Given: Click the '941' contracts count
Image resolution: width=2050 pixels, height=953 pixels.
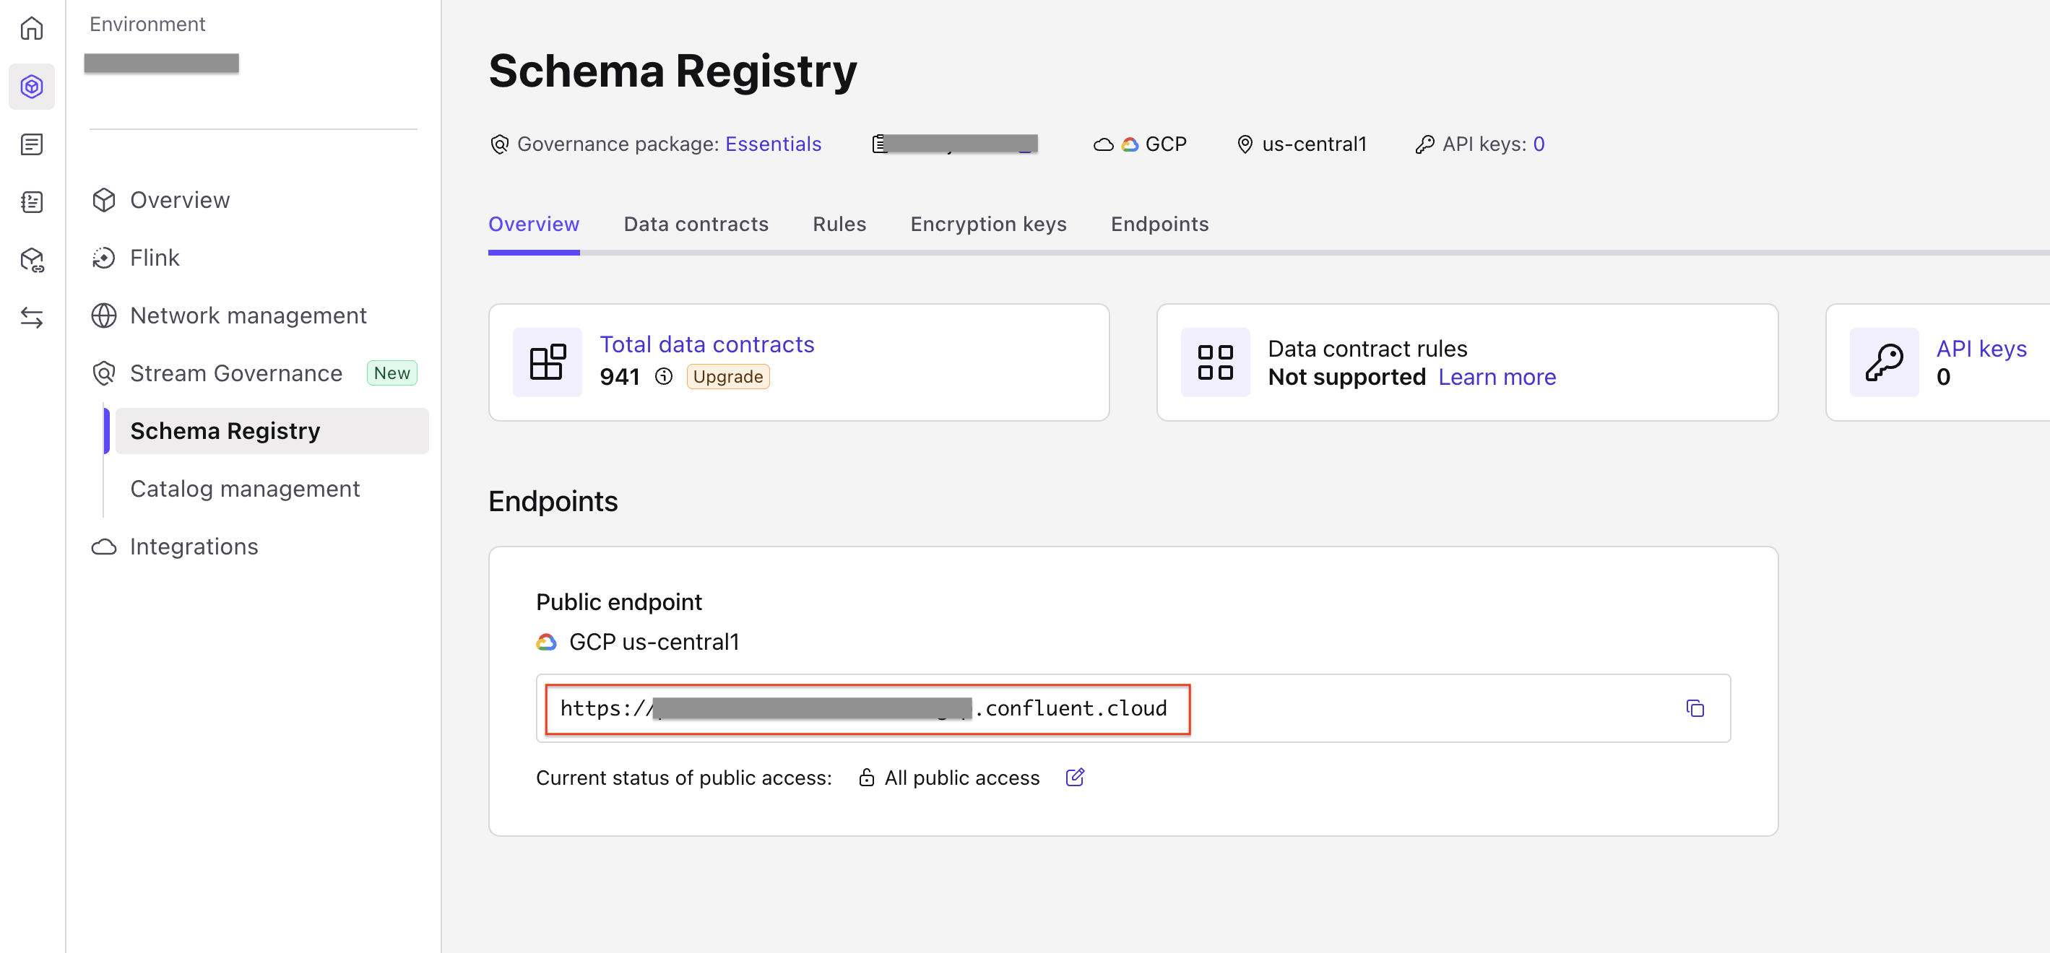Looking at the screenshot, I should tap(620, 377).
